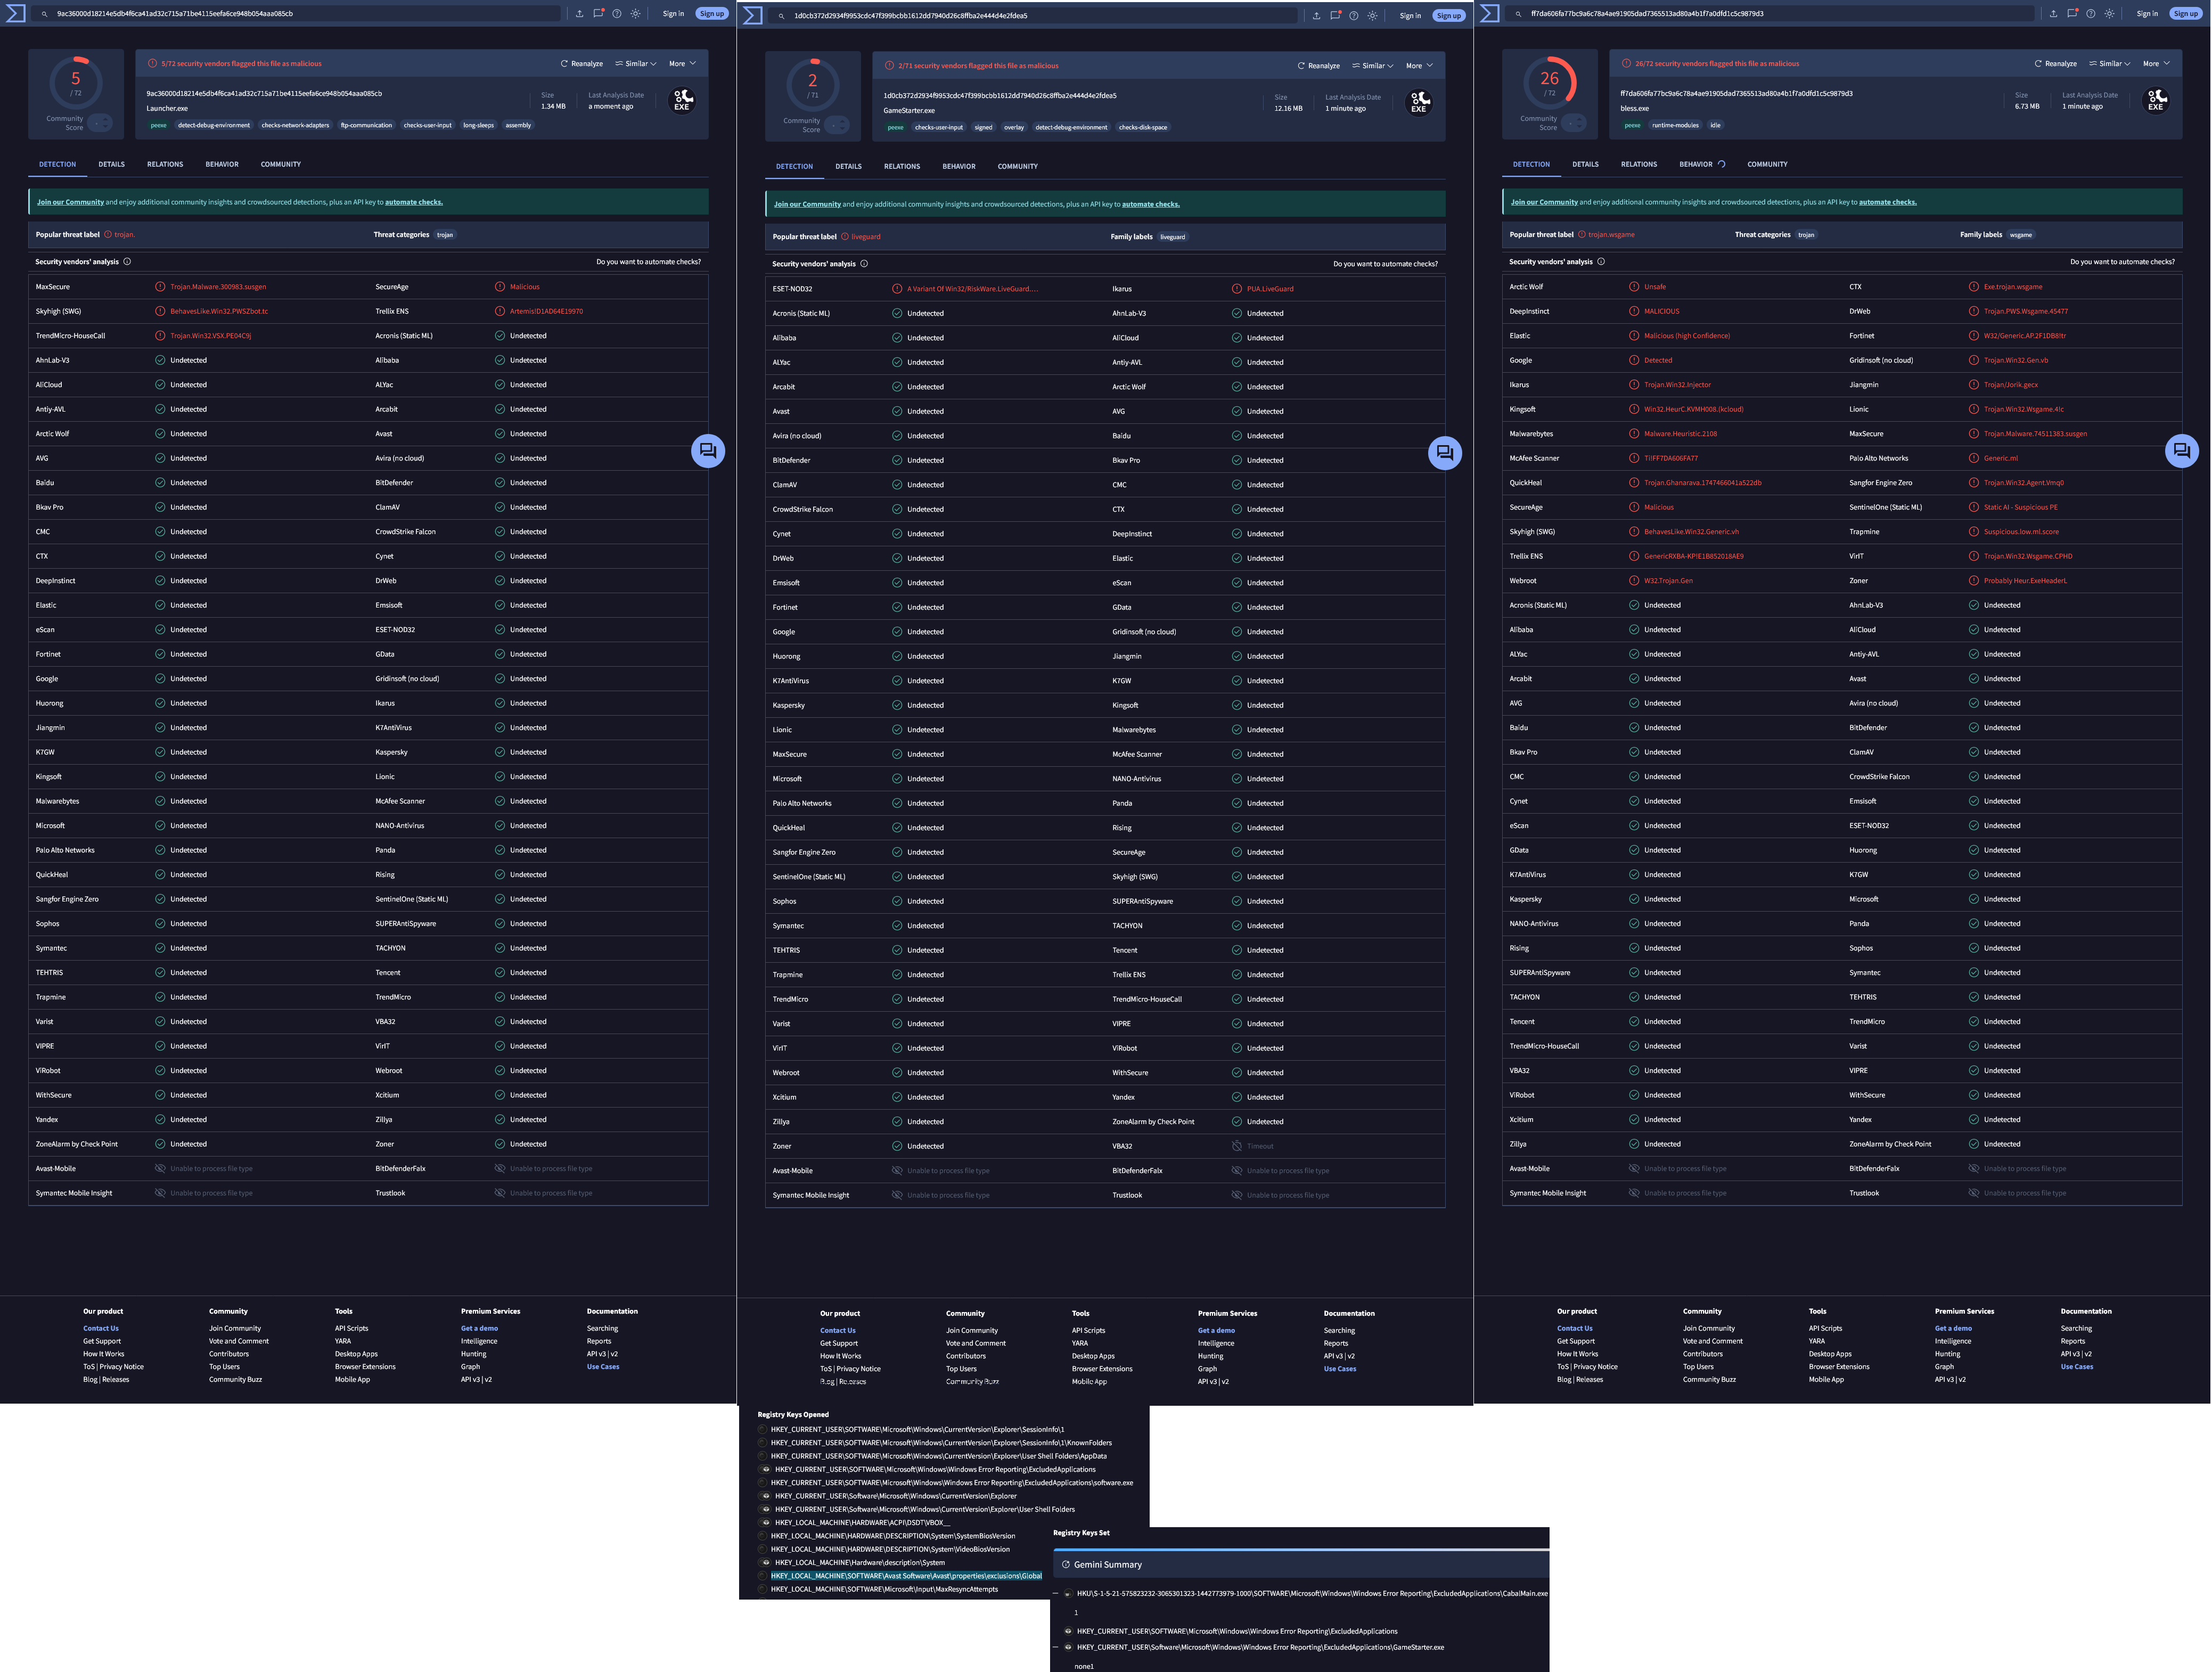Toggle light theme in GameStarter.exe report header

point(1373,16)
